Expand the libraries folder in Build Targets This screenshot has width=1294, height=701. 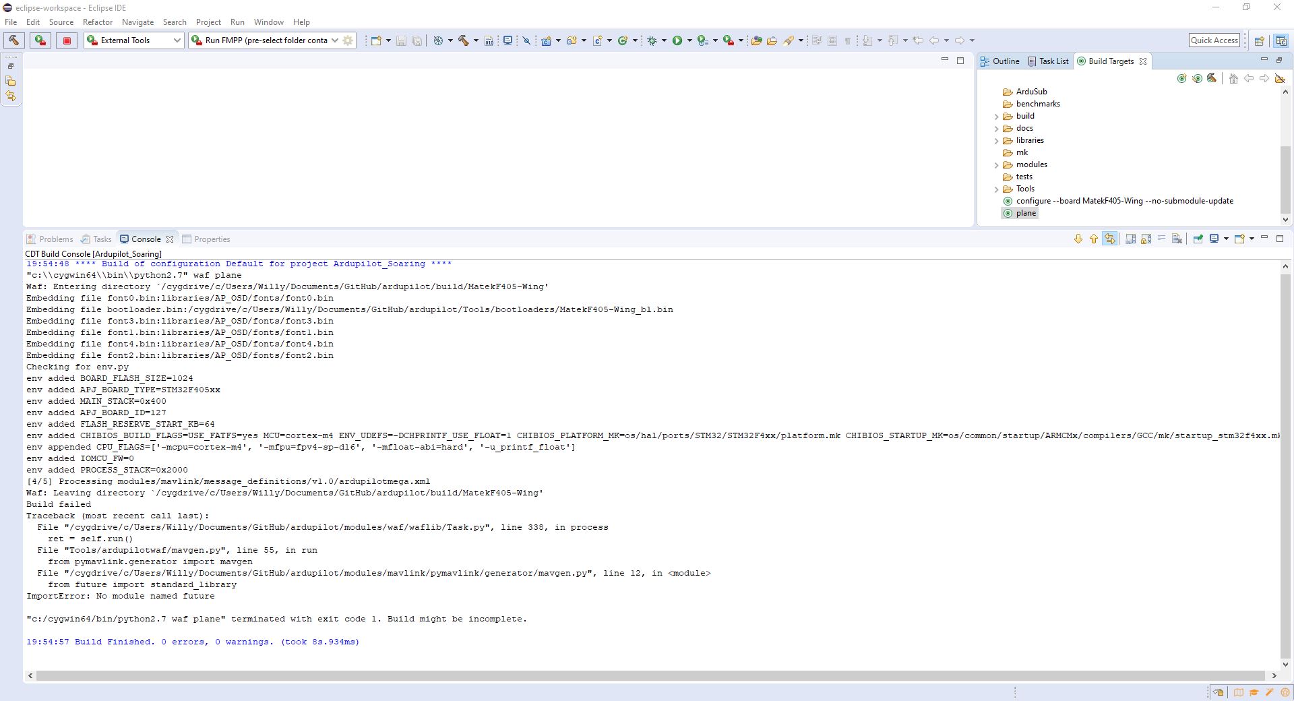click(997, 140)
